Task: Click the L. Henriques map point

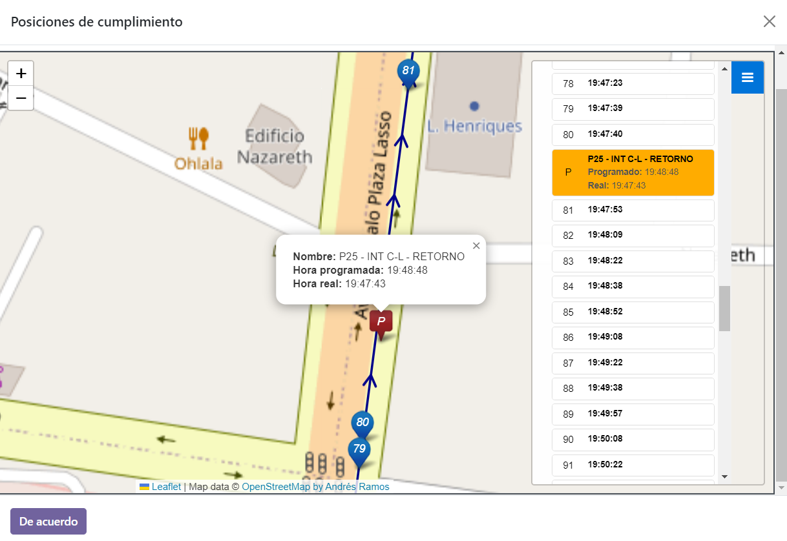Action: [474, 105]
